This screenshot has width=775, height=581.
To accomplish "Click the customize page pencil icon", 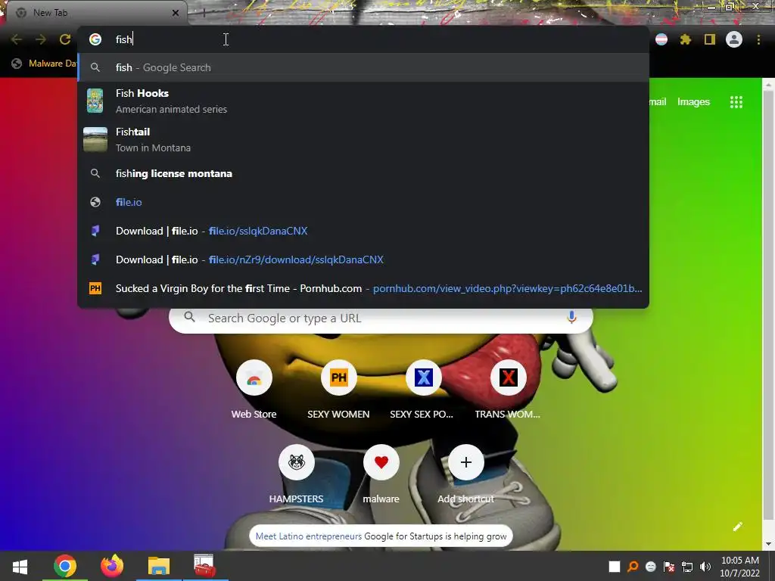I will point(737,527).
